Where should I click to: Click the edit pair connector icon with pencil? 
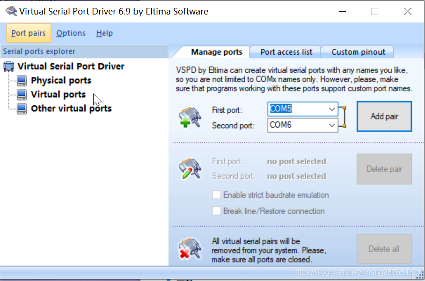click(190, 169)
